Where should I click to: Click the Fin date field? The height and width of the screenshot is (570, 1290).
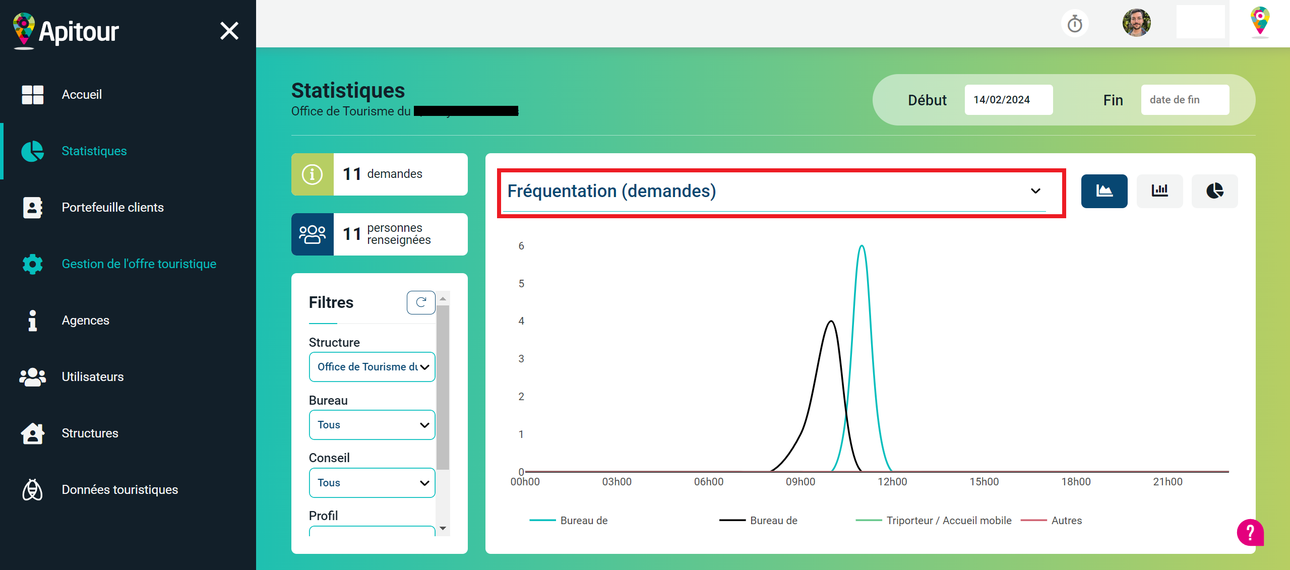coord(1185,100)
